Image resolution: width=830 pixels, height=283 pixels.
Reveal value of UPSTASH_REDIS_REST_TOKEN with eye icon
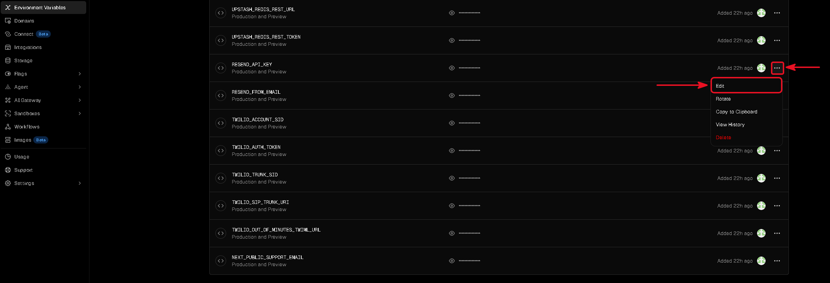coord(452,40)
